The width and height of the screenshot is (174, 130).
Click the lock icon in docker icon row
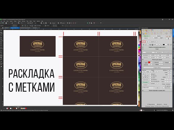coord(152,45)
